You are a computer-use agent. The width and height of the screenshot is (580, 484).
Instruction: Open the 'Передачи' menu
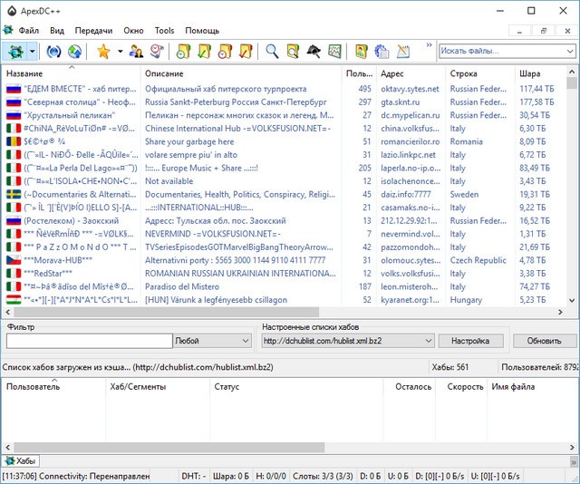tap(93, 30)
